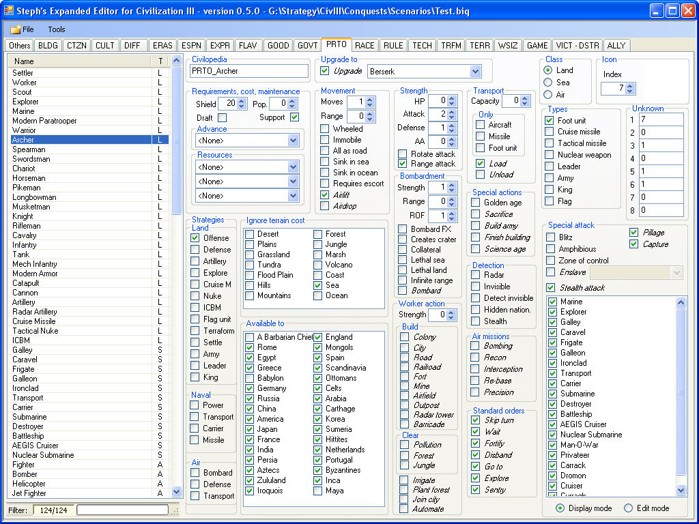Check the Artillery strategy checkbox
Image resolution: width=699 pixels, height=524 pixels.
pyautogui.click(x=195, y=261)
